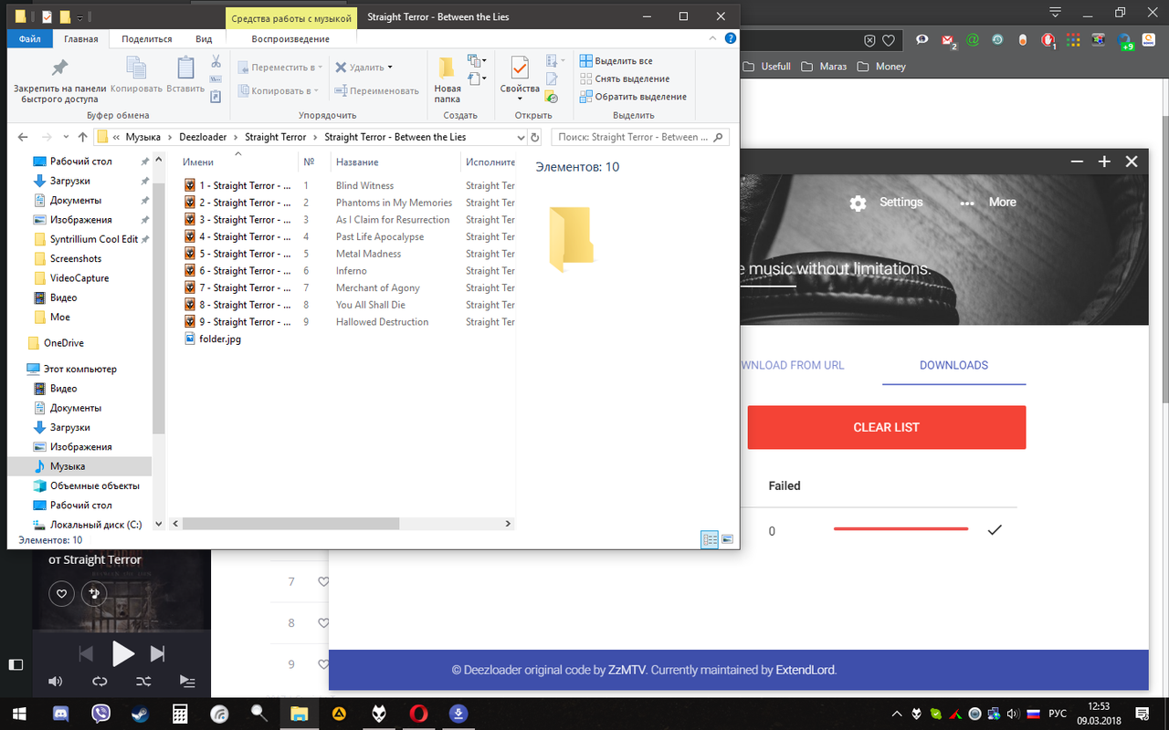This screenshot has width=1169, height=730.
Task: Open recent locations dropdown arrow
Action: click(66, 138)
